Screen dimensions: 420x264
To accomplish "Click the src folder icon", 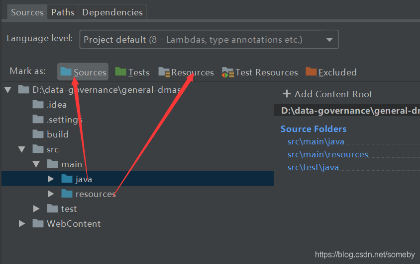I will point(38,149).
